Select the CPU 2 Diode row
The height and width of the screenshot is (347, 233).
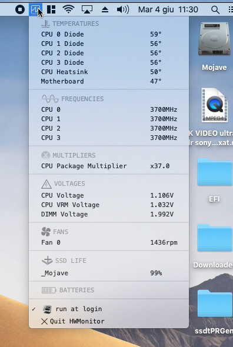109,53
